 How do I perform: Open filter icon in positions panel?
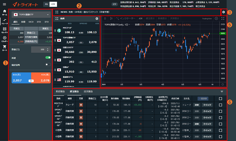(x=222, y=91)
